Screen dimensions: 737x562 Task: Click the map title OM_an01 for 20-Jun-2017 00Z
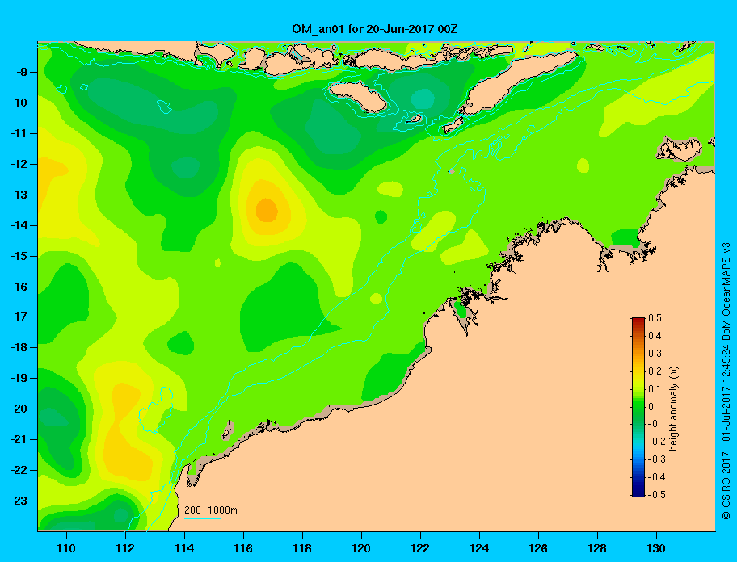pos(375,29)
